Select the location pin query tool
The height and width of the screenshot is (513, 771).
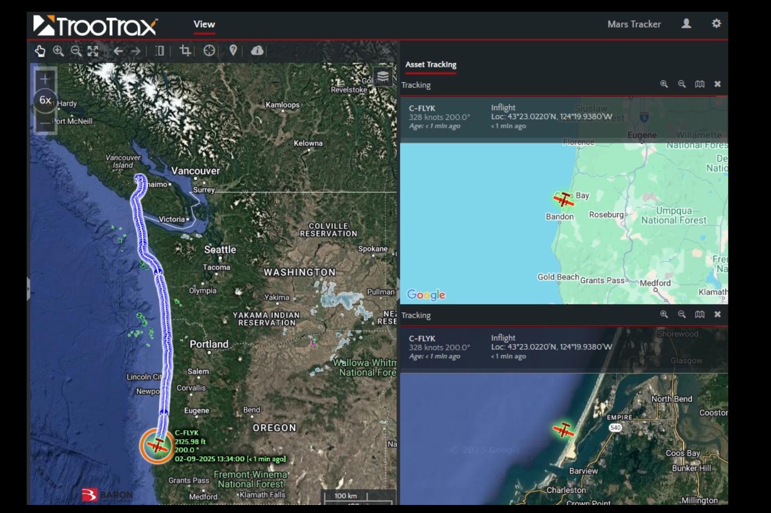pyautogui.click(x=233, y=50)
